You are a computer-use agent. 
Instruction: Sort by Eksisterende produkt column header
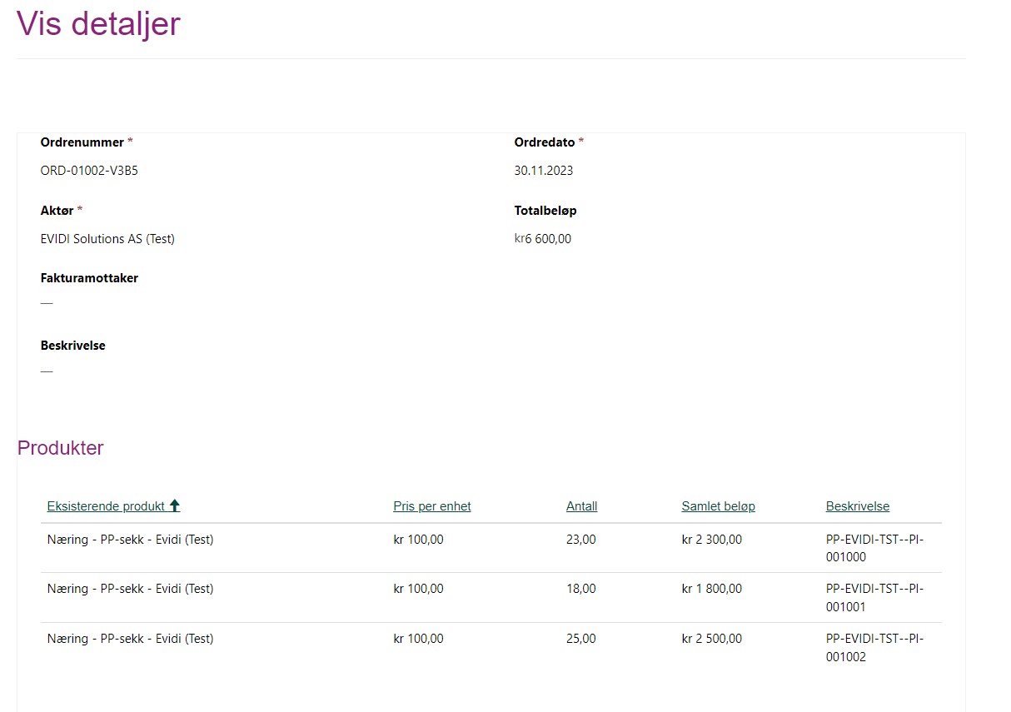tap(106, 506)
